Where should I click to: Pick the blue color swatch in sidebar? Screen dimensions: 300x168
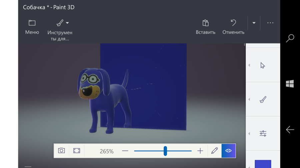(x=263, y=164)
